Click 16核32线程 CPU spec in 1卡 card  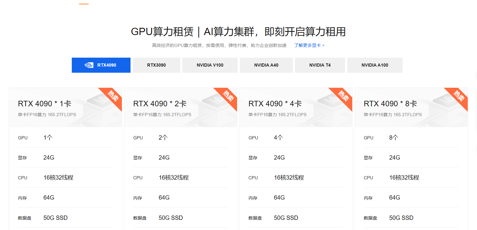click(58, 178)
